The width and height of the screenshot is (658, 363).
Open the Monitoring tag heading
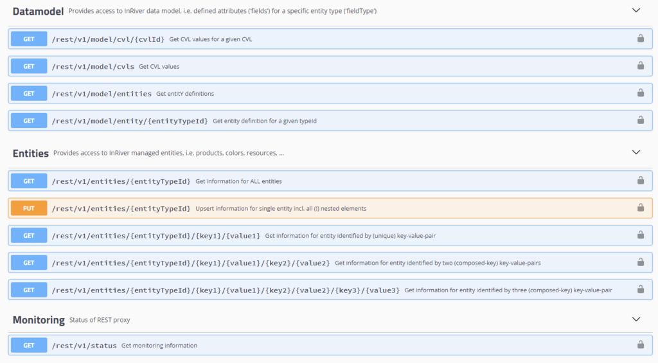39,320
